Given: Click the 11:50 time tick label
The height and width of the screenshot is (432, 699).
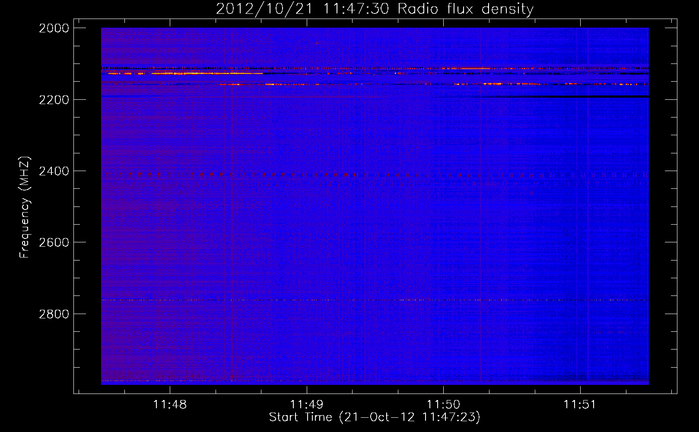Looking at the screenshot, I should click(443, 404).
